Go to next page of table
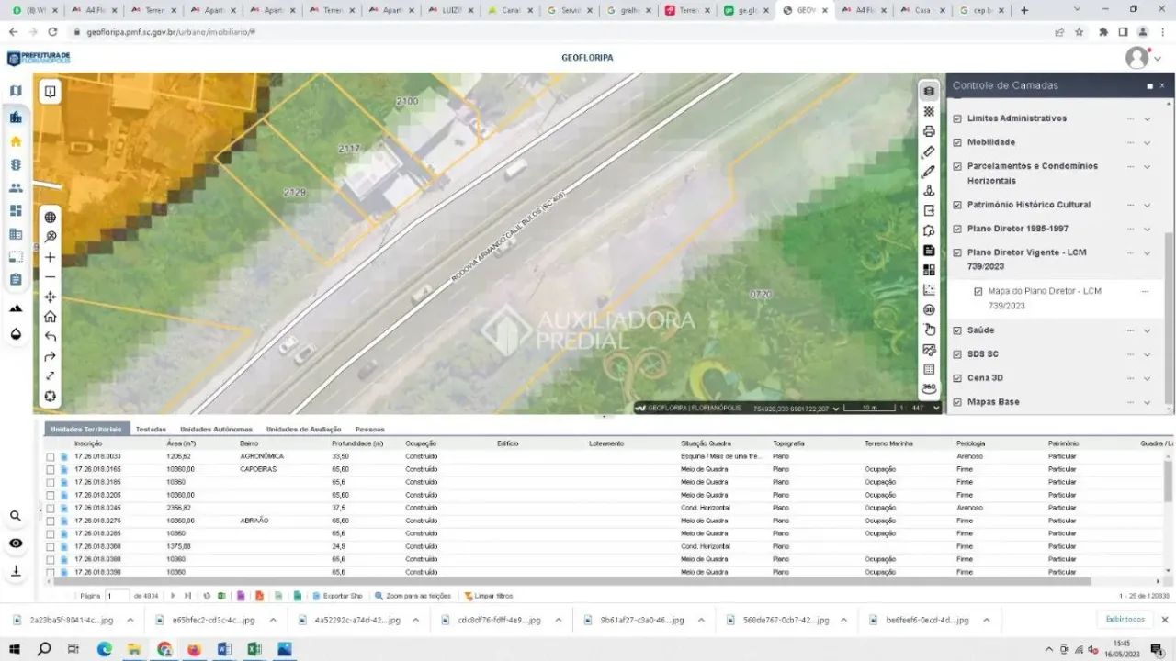The height and width of the screenshot is (661, 1176). (173, 596)
